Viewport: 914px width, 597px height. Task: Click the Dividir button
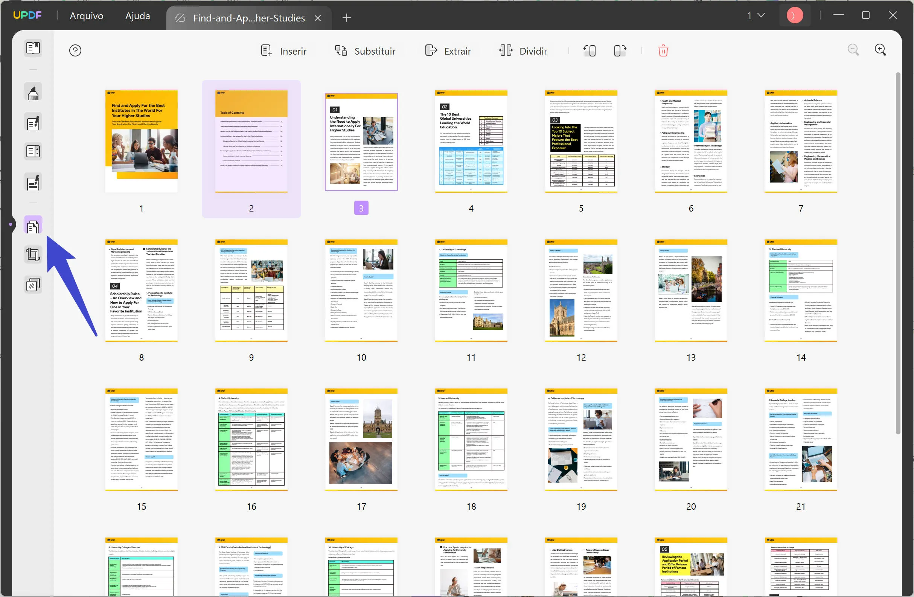point(523,51)
